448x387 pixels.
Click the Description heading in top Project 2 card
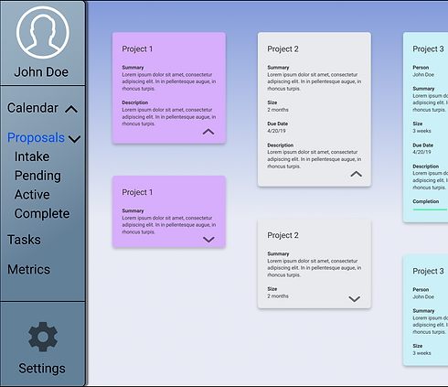(x=281, y=145)
